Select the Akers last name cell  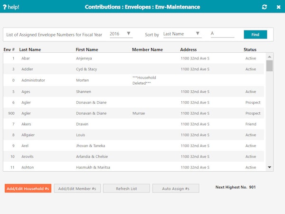pyautogui.click(x=26, y=124)
